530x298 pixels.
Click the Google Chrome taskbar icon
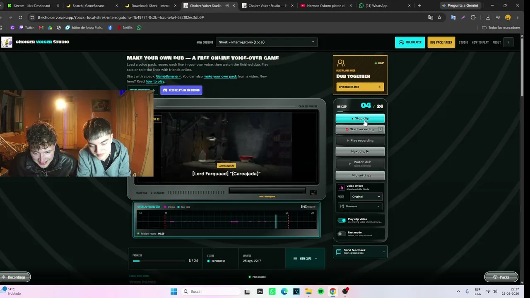click(333, 291)
